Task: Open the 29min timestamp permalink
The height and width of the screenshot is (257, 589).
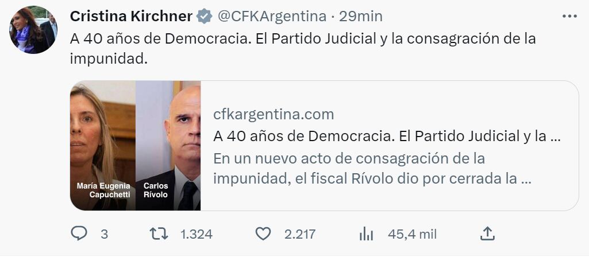Action: [x=361, y=17]
